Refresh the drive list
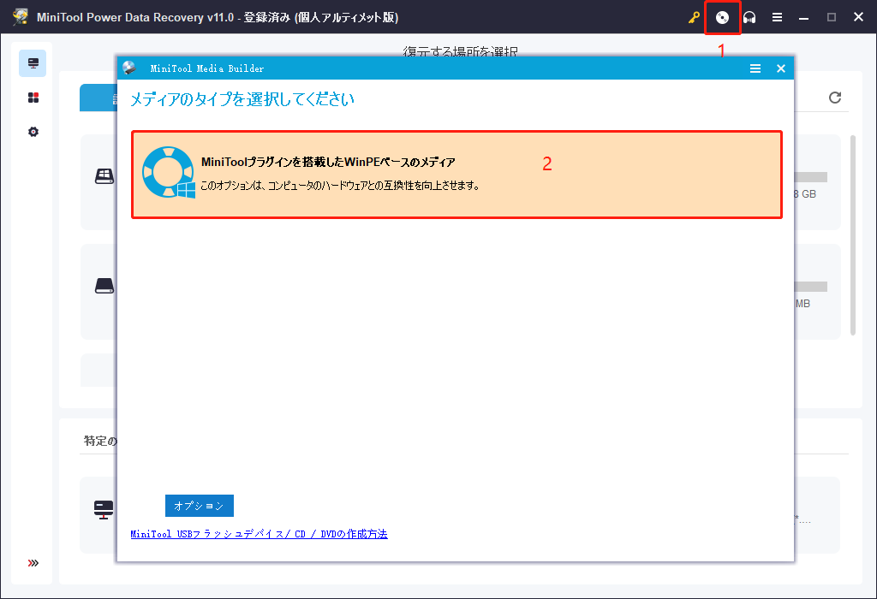 coord(835,98)
